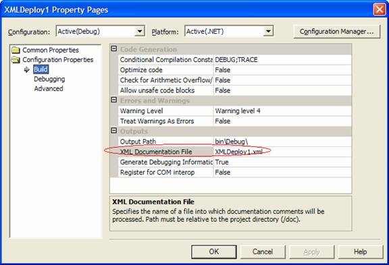
Task: Select the Debugging page in tree
Action: [49, 79]
